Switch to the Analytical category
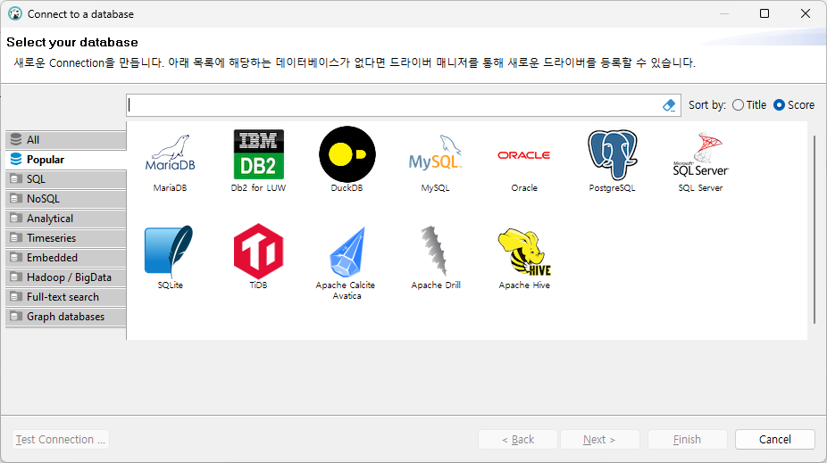Screen dimensions: 827x463 pos(66,218)
